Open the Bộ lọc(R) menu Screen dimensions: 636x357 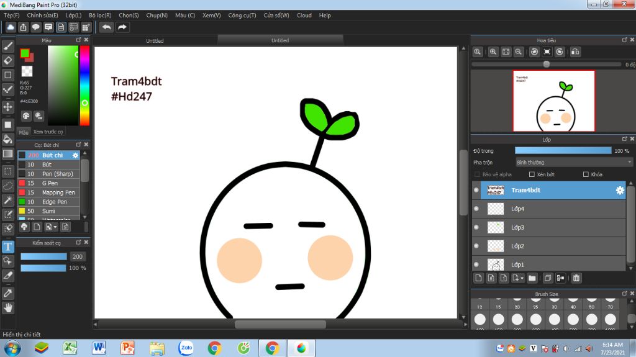coord(100,15)
